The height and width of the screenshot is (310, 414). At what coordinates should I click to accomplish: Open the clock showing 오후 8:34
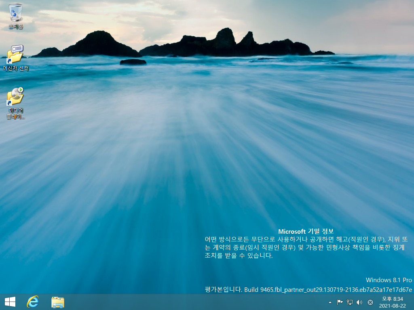393,299
